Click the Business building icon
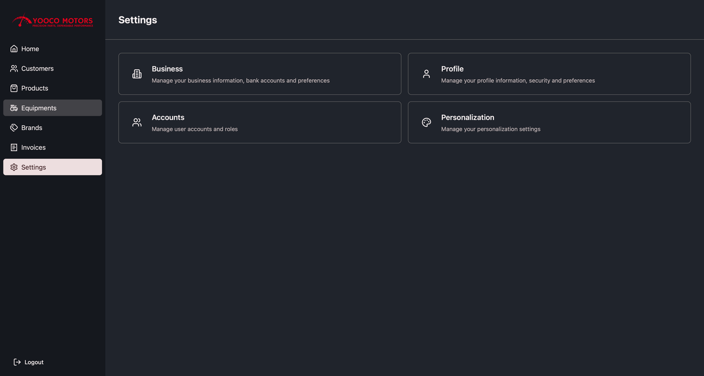The width and height of the screenshot is (704, 376). [x=137, y=74]
